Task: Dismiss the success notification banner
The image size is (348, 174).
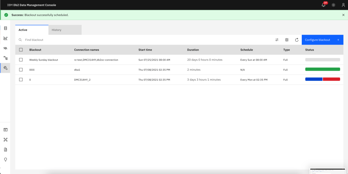Action: point(343,15)
